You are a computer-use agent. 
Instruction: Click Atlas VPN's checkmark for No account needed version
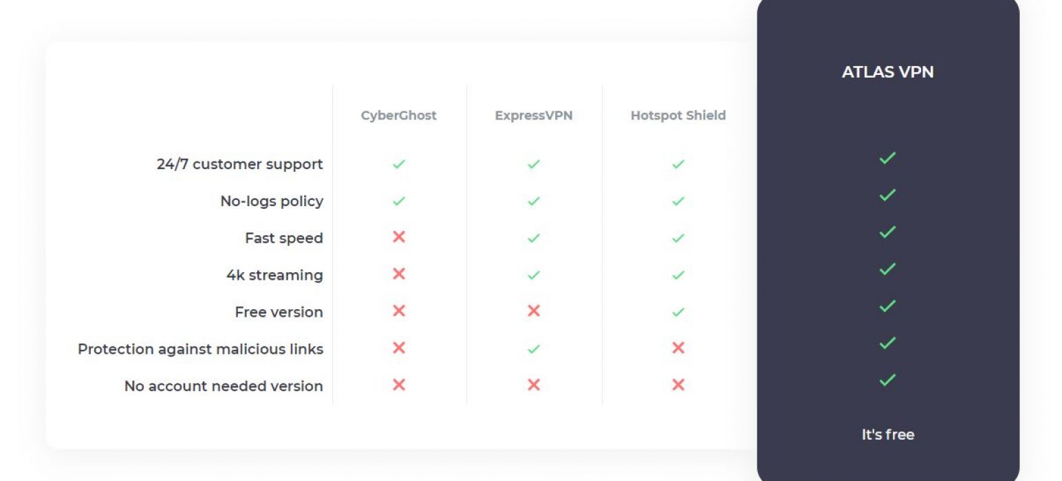point(887,379)
